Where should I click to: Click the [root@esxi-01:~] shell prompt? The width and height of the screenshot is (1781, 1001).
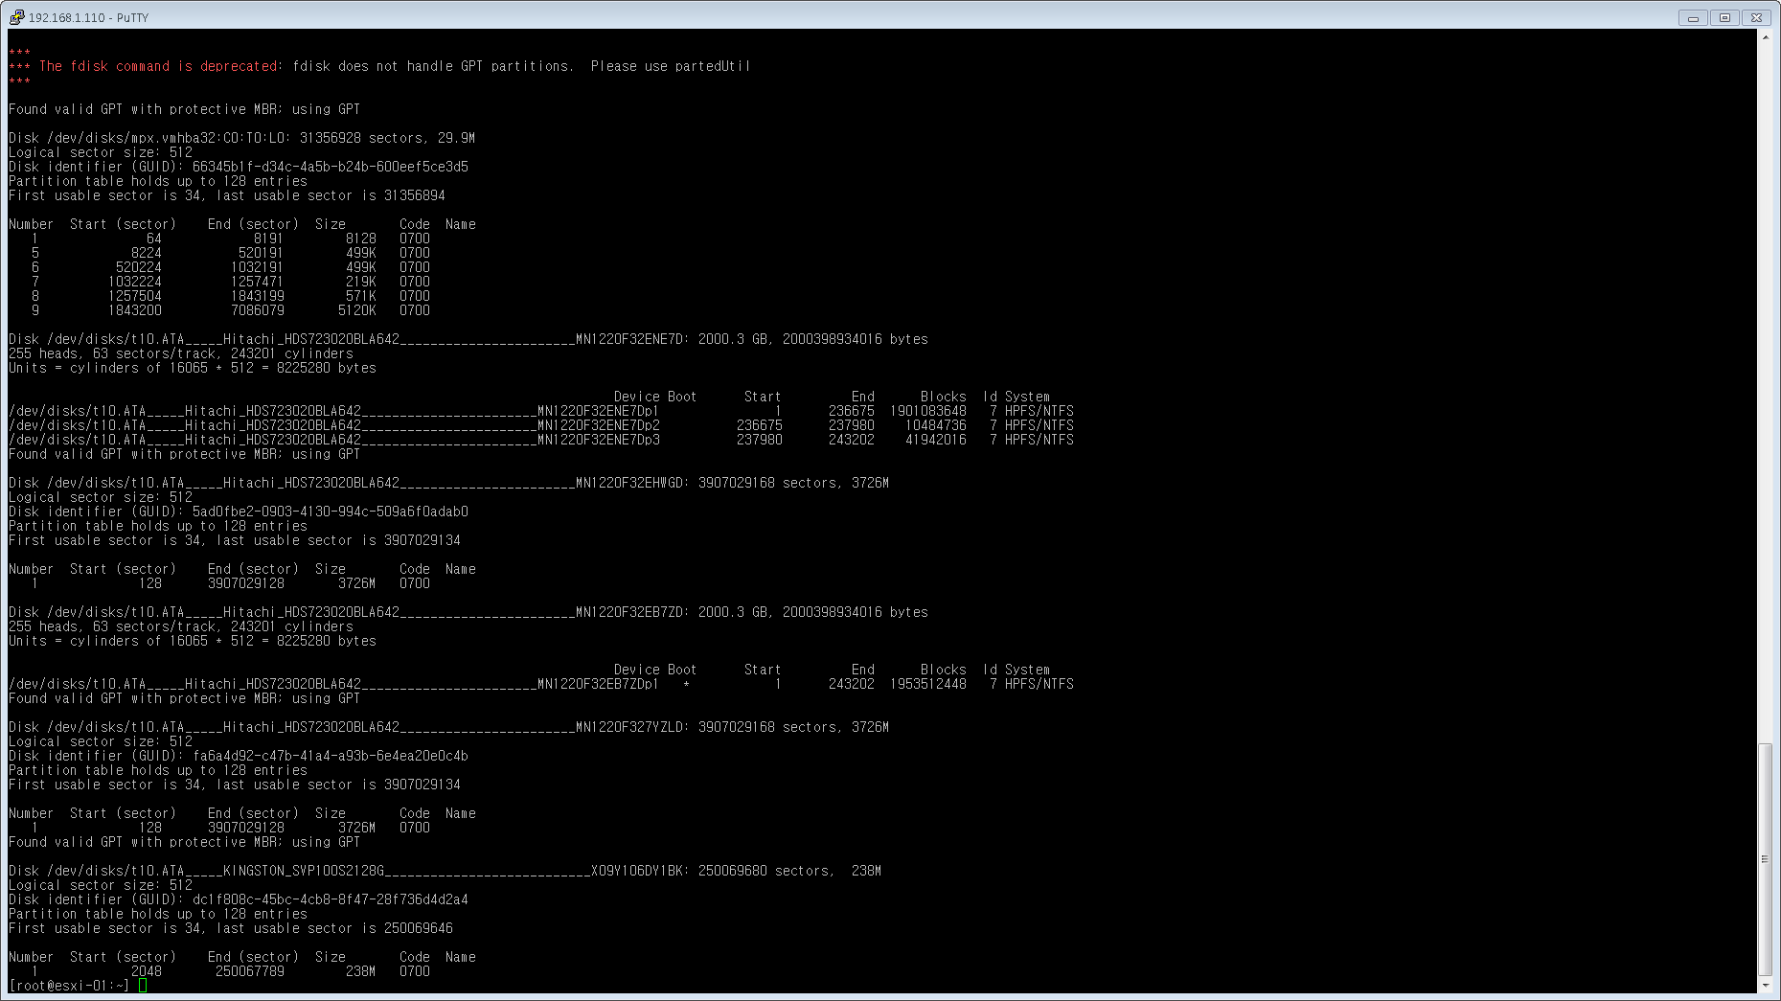(x=69, y=986)
